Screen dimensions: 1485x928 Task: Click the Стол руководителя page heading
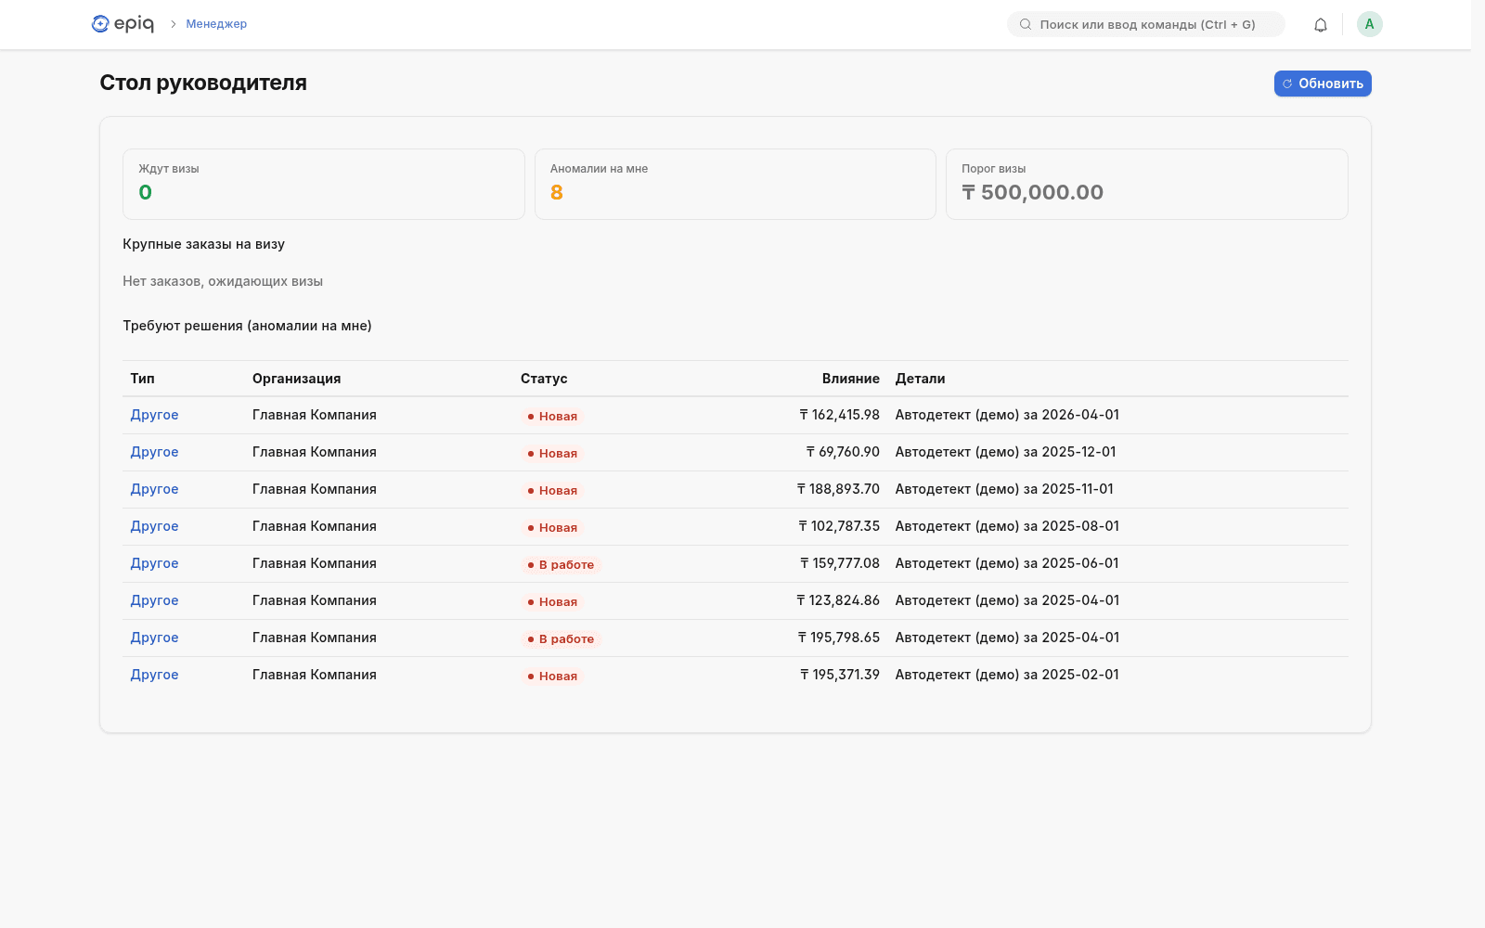point(203,83)
